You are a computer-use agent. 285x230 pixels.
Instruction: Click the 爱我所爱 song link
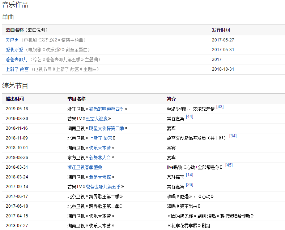(x=14, y=50)
